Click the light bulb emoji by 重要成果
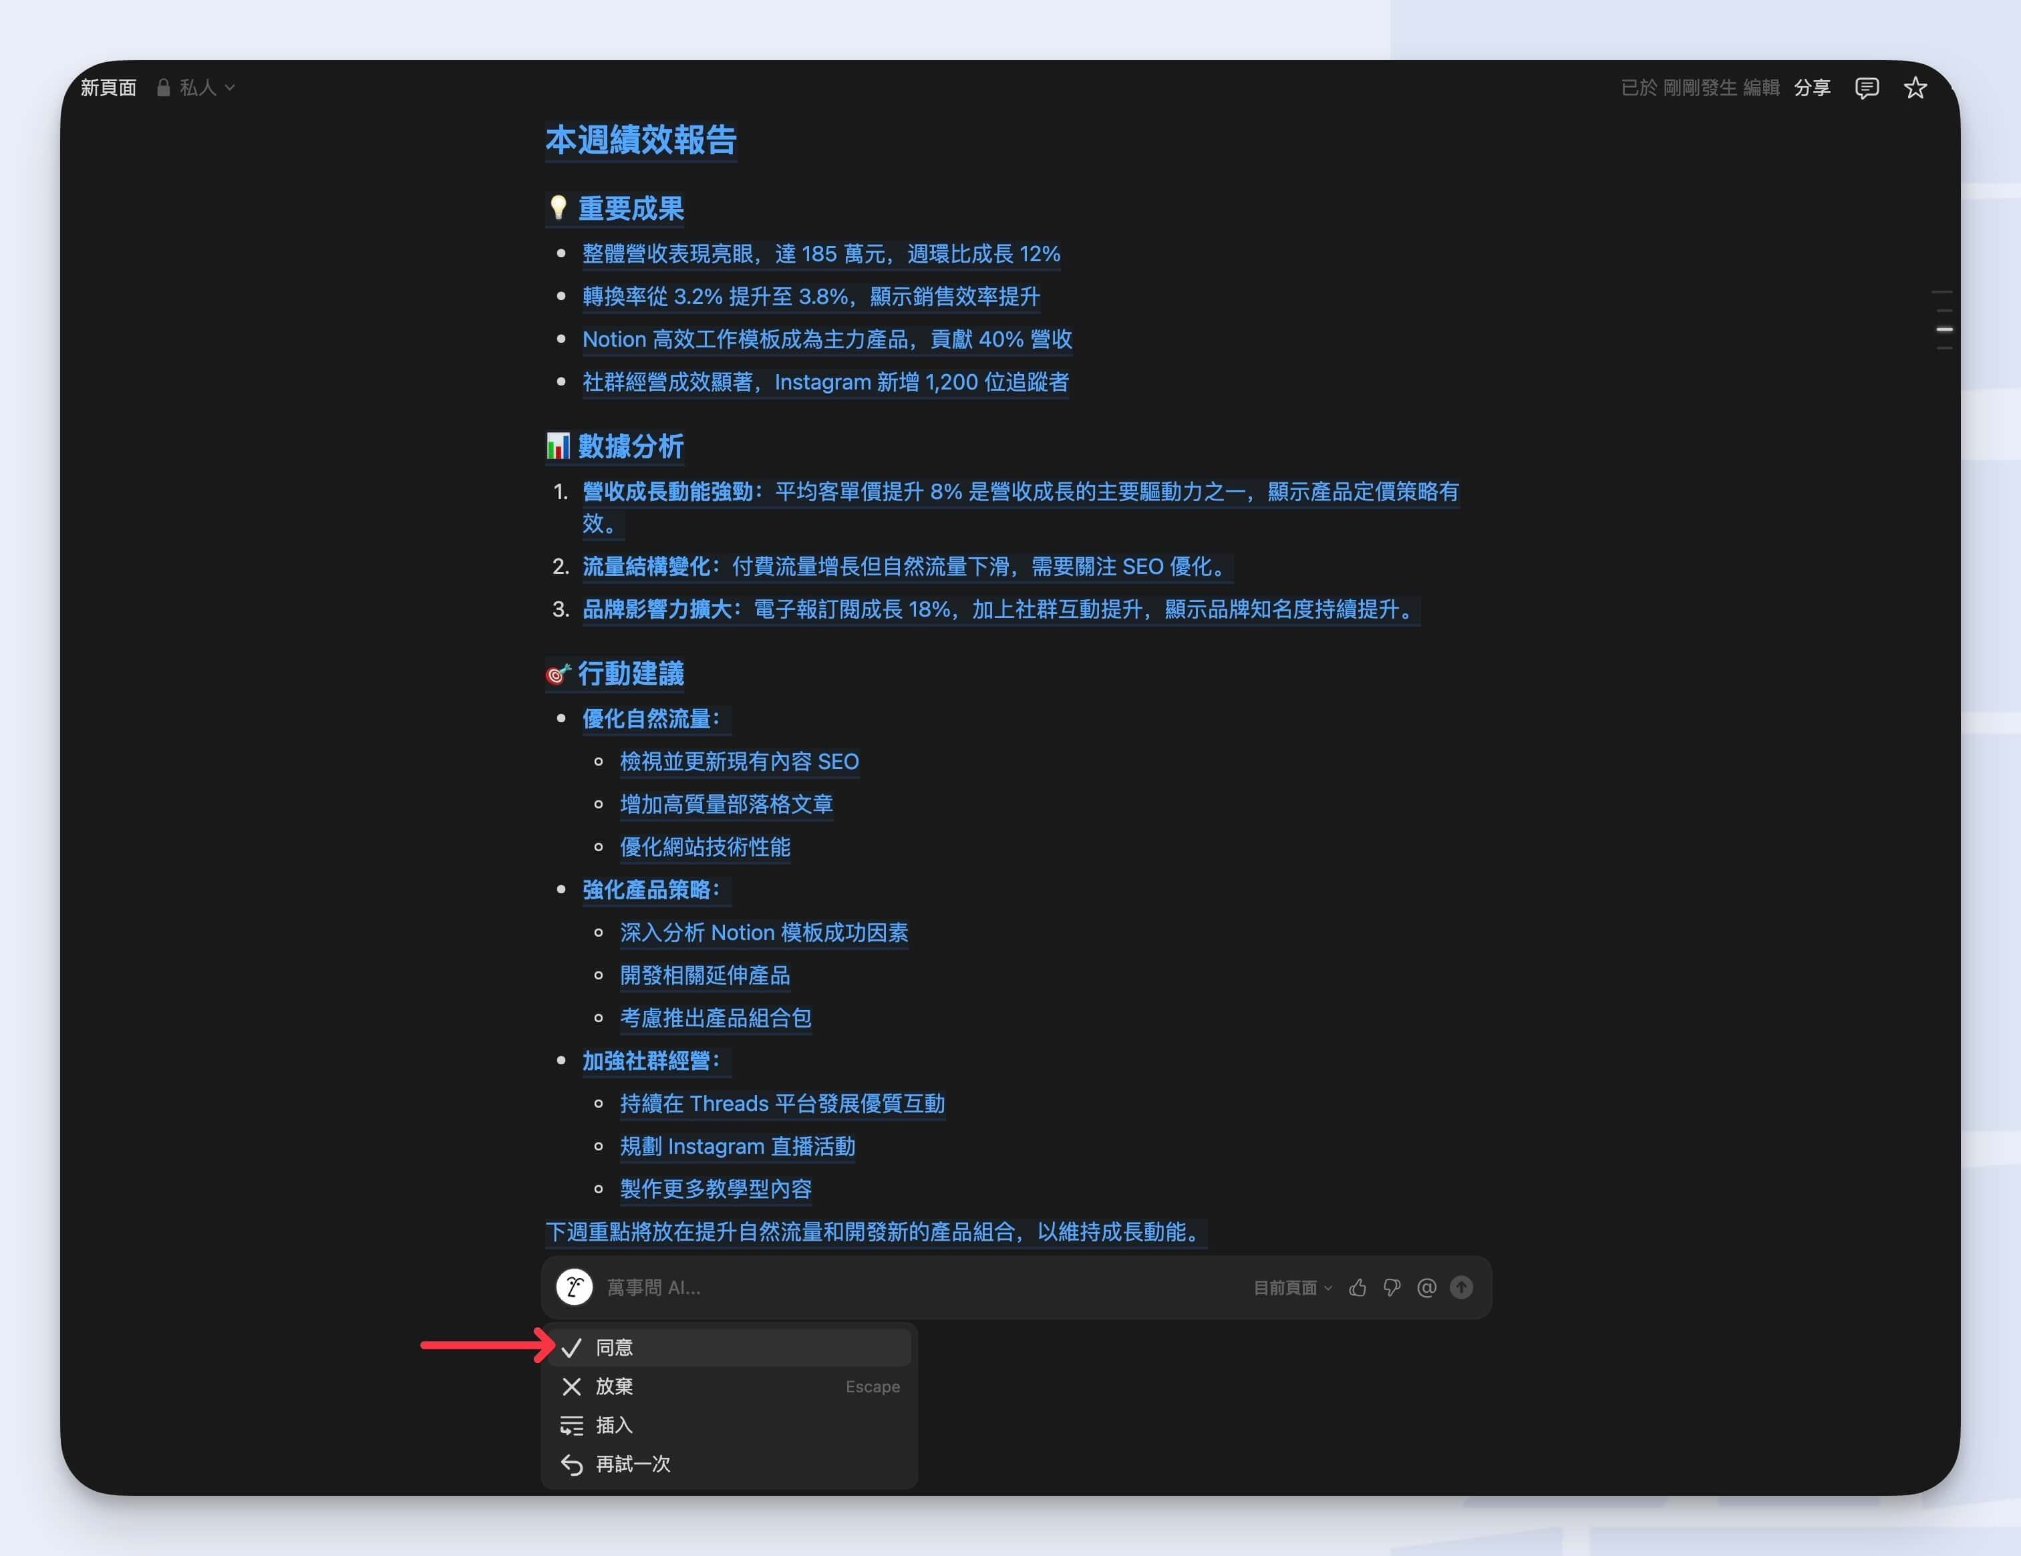 point(558,208)
